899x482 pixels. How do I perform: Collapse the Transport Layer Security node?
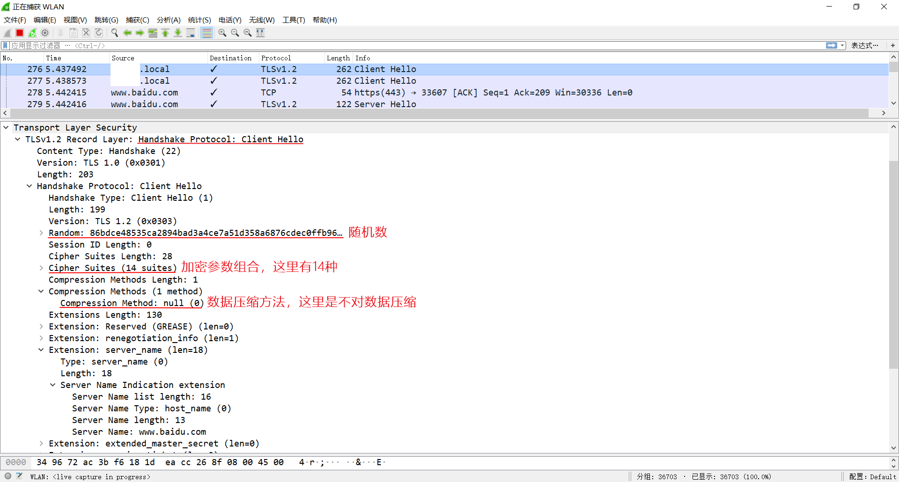[x=6, y=127]
